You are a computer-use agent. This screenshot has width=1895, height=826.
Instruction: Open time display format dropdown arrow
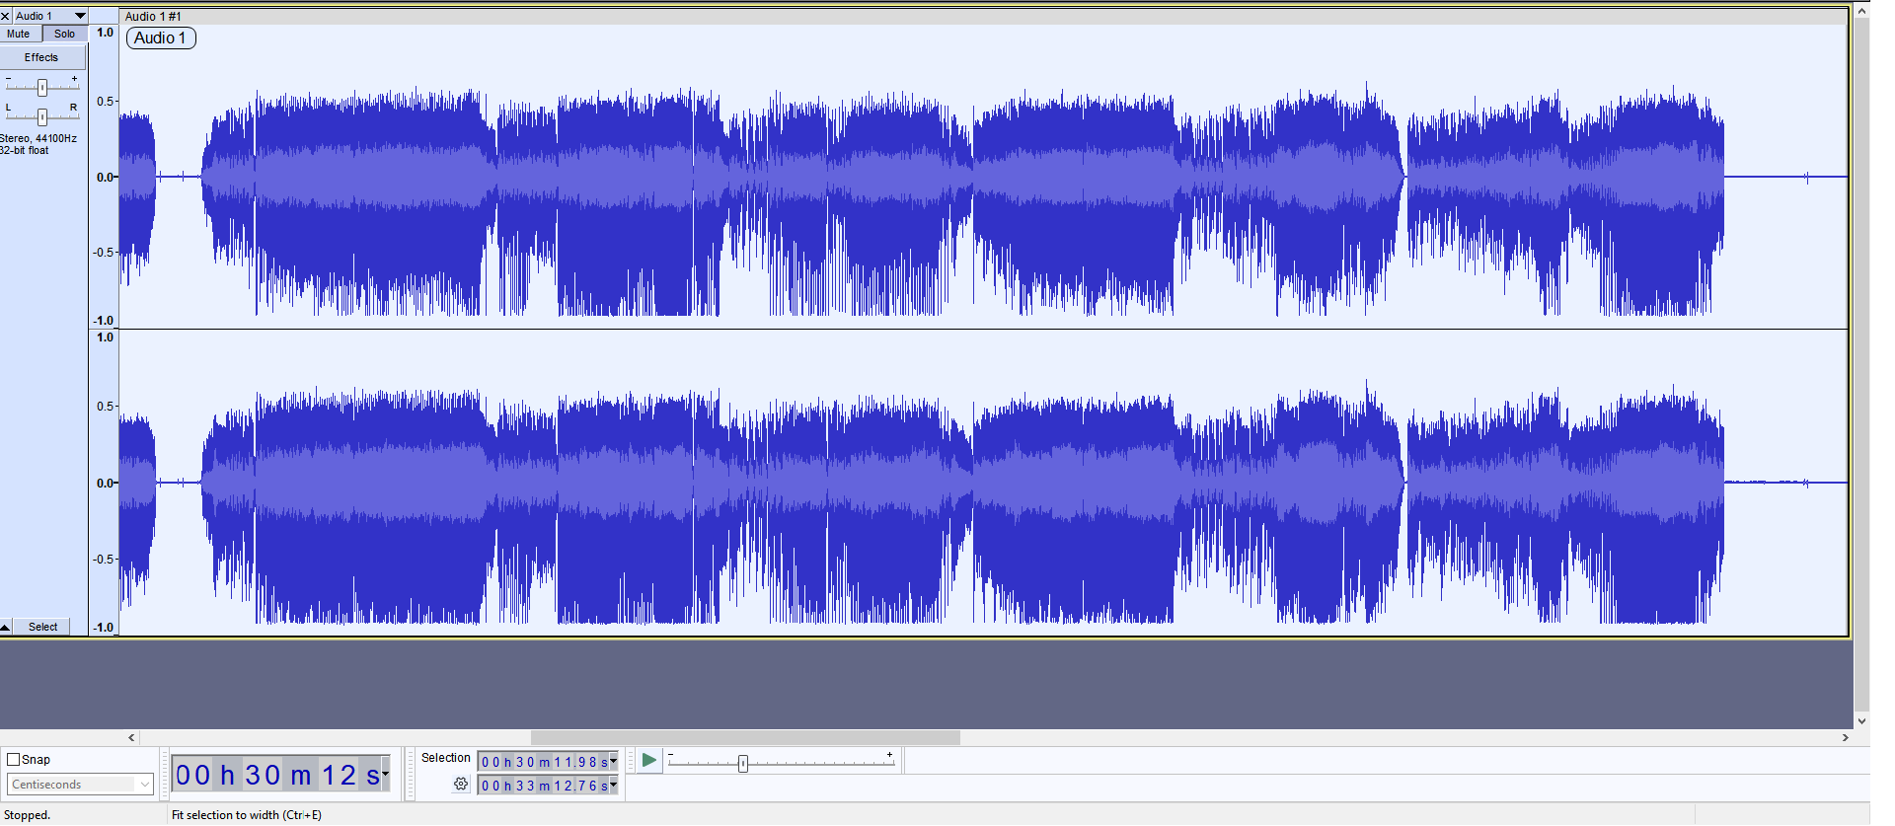click(x=386, y=774)
